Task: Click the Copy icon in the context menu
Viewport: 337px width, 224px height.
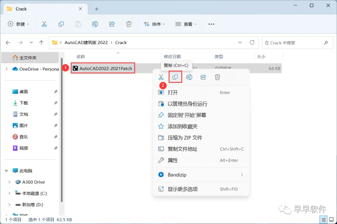Action: [175, 77]
